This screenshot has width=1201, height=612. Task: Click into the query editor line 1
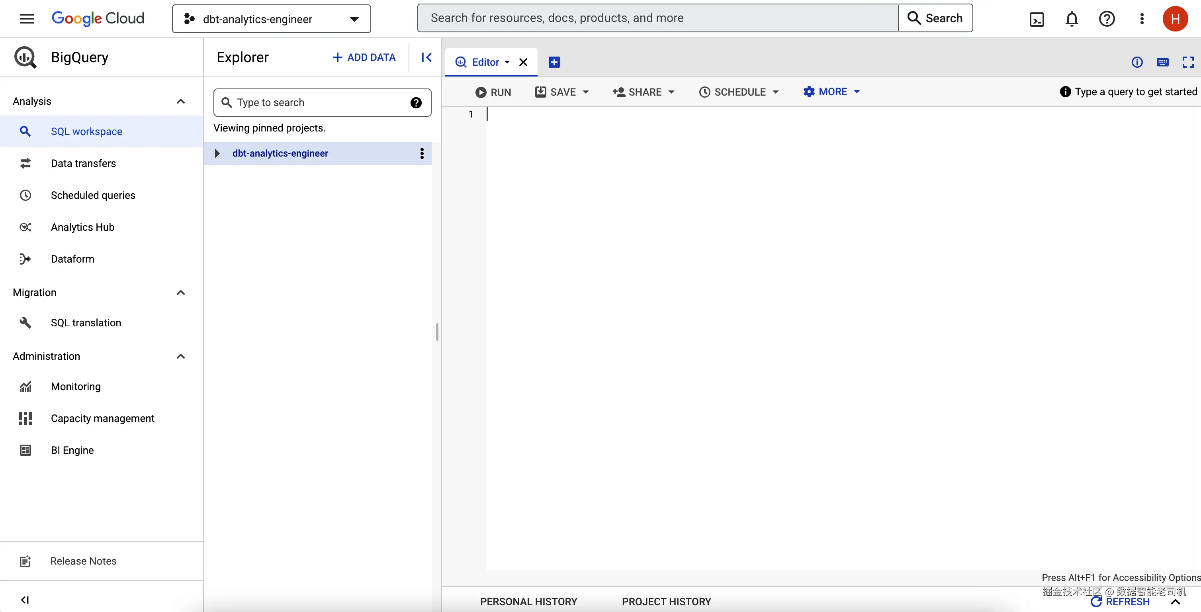click(839, 114)
